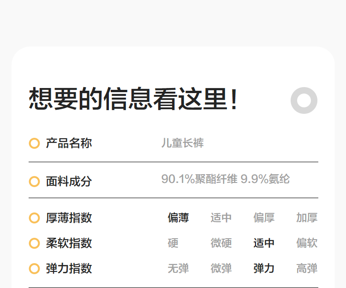Select 硬 softness option
The image size is (346, 288).
click(x=173, y=243)
